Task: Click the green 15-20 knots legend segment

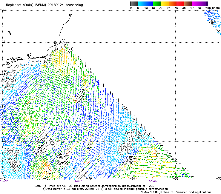Action: [157, 4]
